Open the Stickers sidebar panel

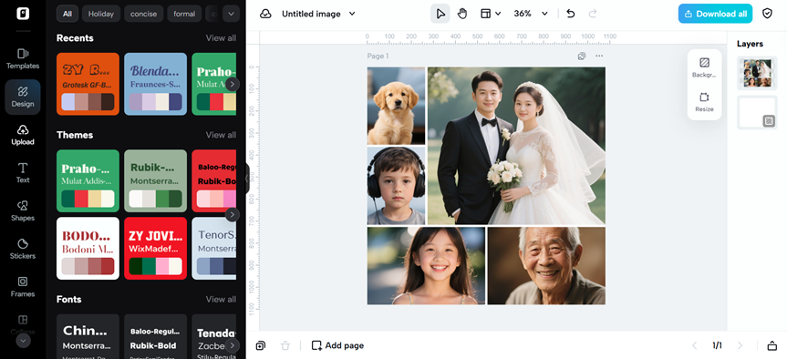23,249
